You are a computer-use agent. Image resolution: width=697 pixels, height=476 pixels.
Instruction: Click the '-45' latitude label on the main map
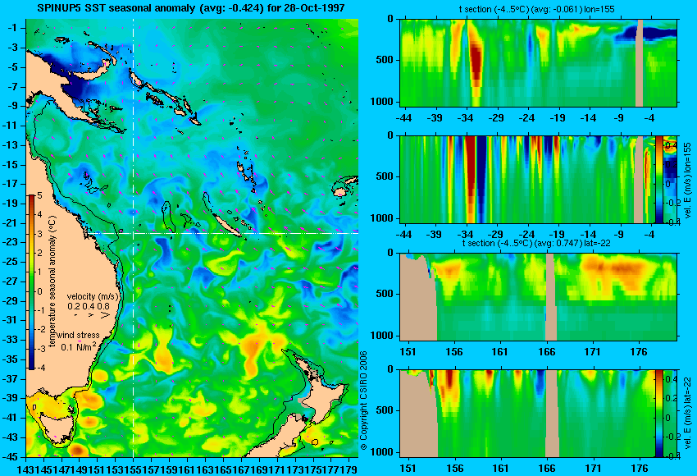tap(11, 456)
